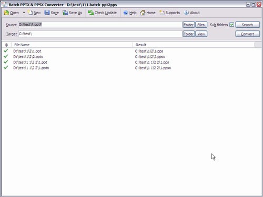Browse Source with the Folder button
This screenshot has height=197, width=263.
[189, 25]
